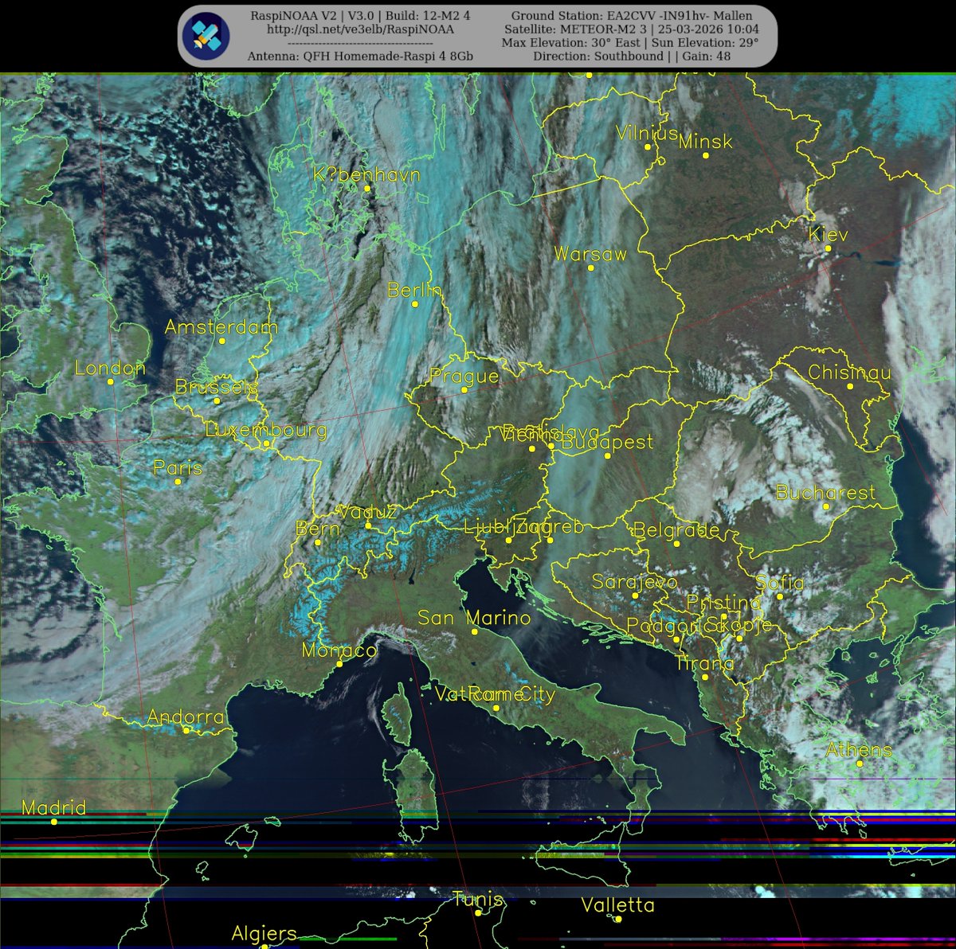Click the Algiers city label

tap(264, 933)
